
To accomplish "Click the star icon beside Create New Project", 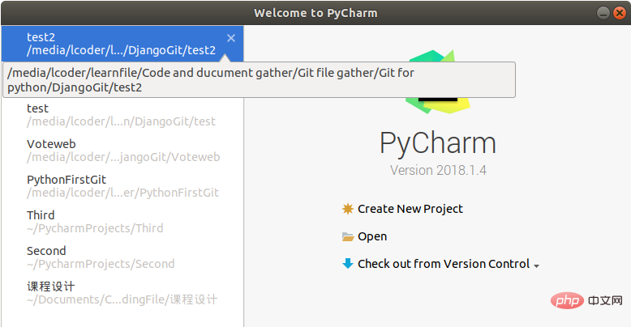I will 348,209.
